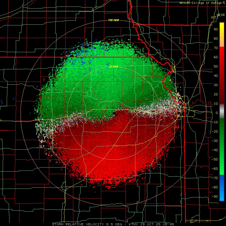Select the 90 value on velocity scale
The width and height of the screenshot is (226, 226).
click(x=216, y=29)
